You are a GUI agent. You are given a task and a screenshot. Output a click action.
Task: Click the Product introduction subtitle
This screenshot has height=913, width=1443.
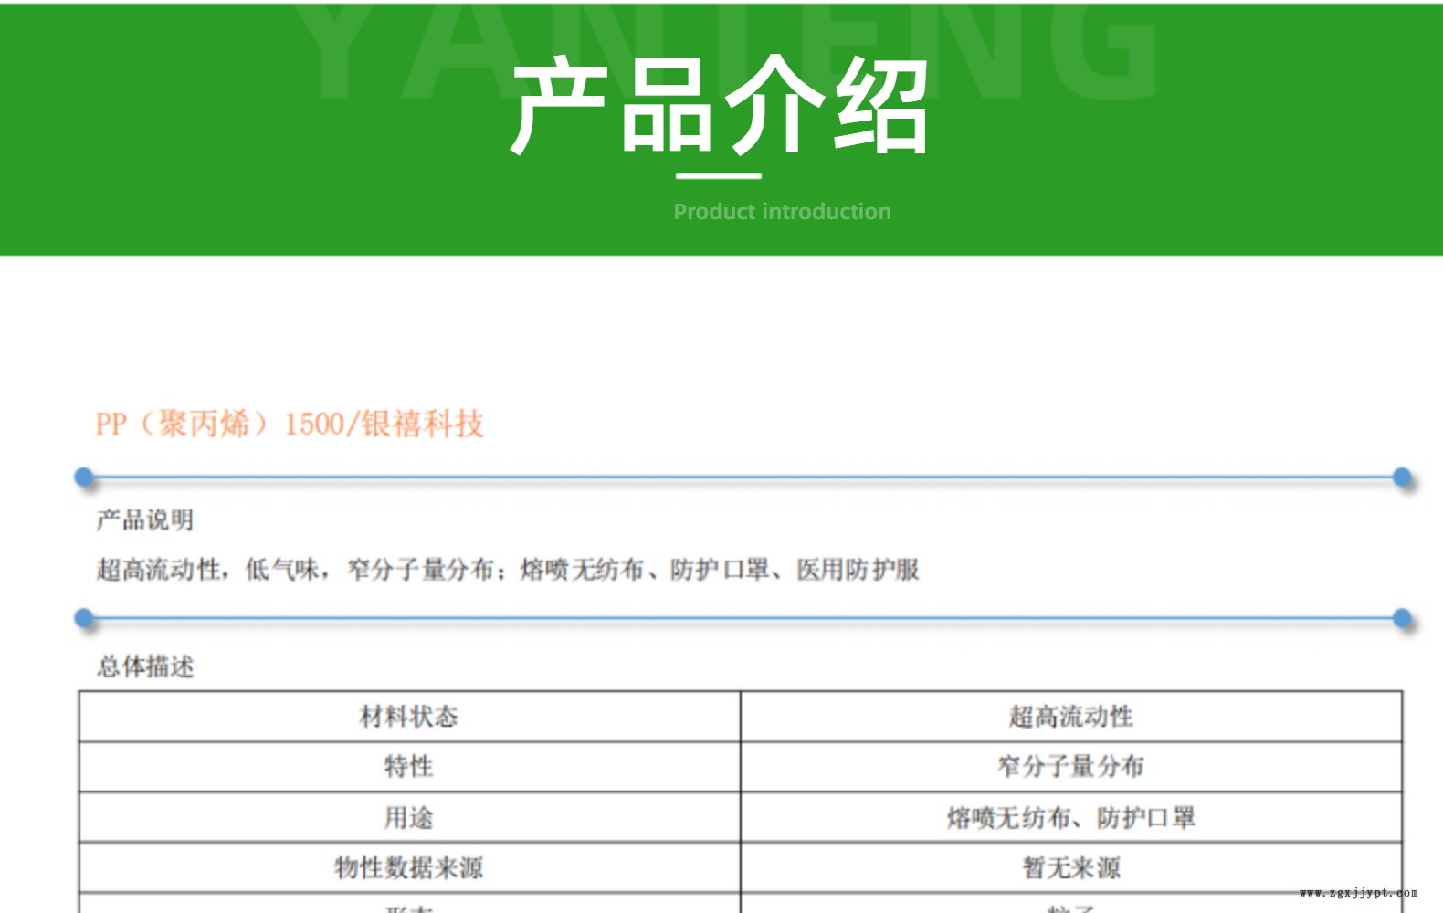(782, 212)
